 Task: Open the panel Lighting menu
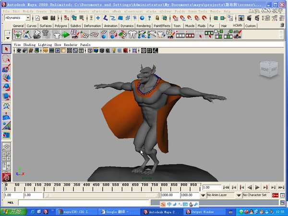coord(45,45)
